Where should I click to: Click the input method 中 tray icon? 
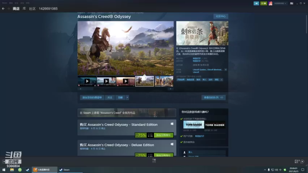[x=281, y=170]
